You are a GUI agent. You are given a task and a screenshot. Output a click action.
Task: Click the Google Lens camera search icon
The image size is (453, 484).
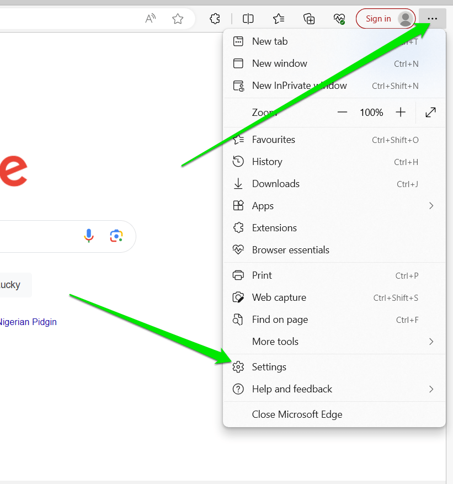[x=116, y=236]
